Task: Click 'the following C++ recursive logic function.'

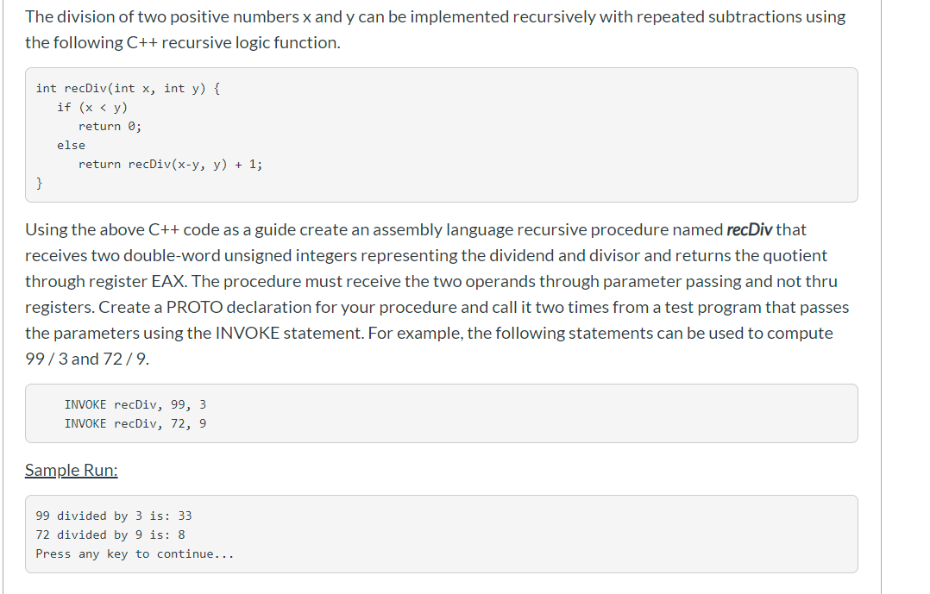Action: [x=183, y=43]
